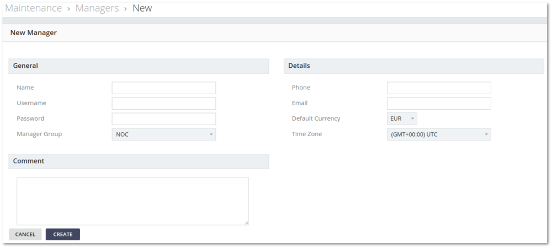Grab the Comment box resize handle

pyautogui.click(x=246, y=223)
